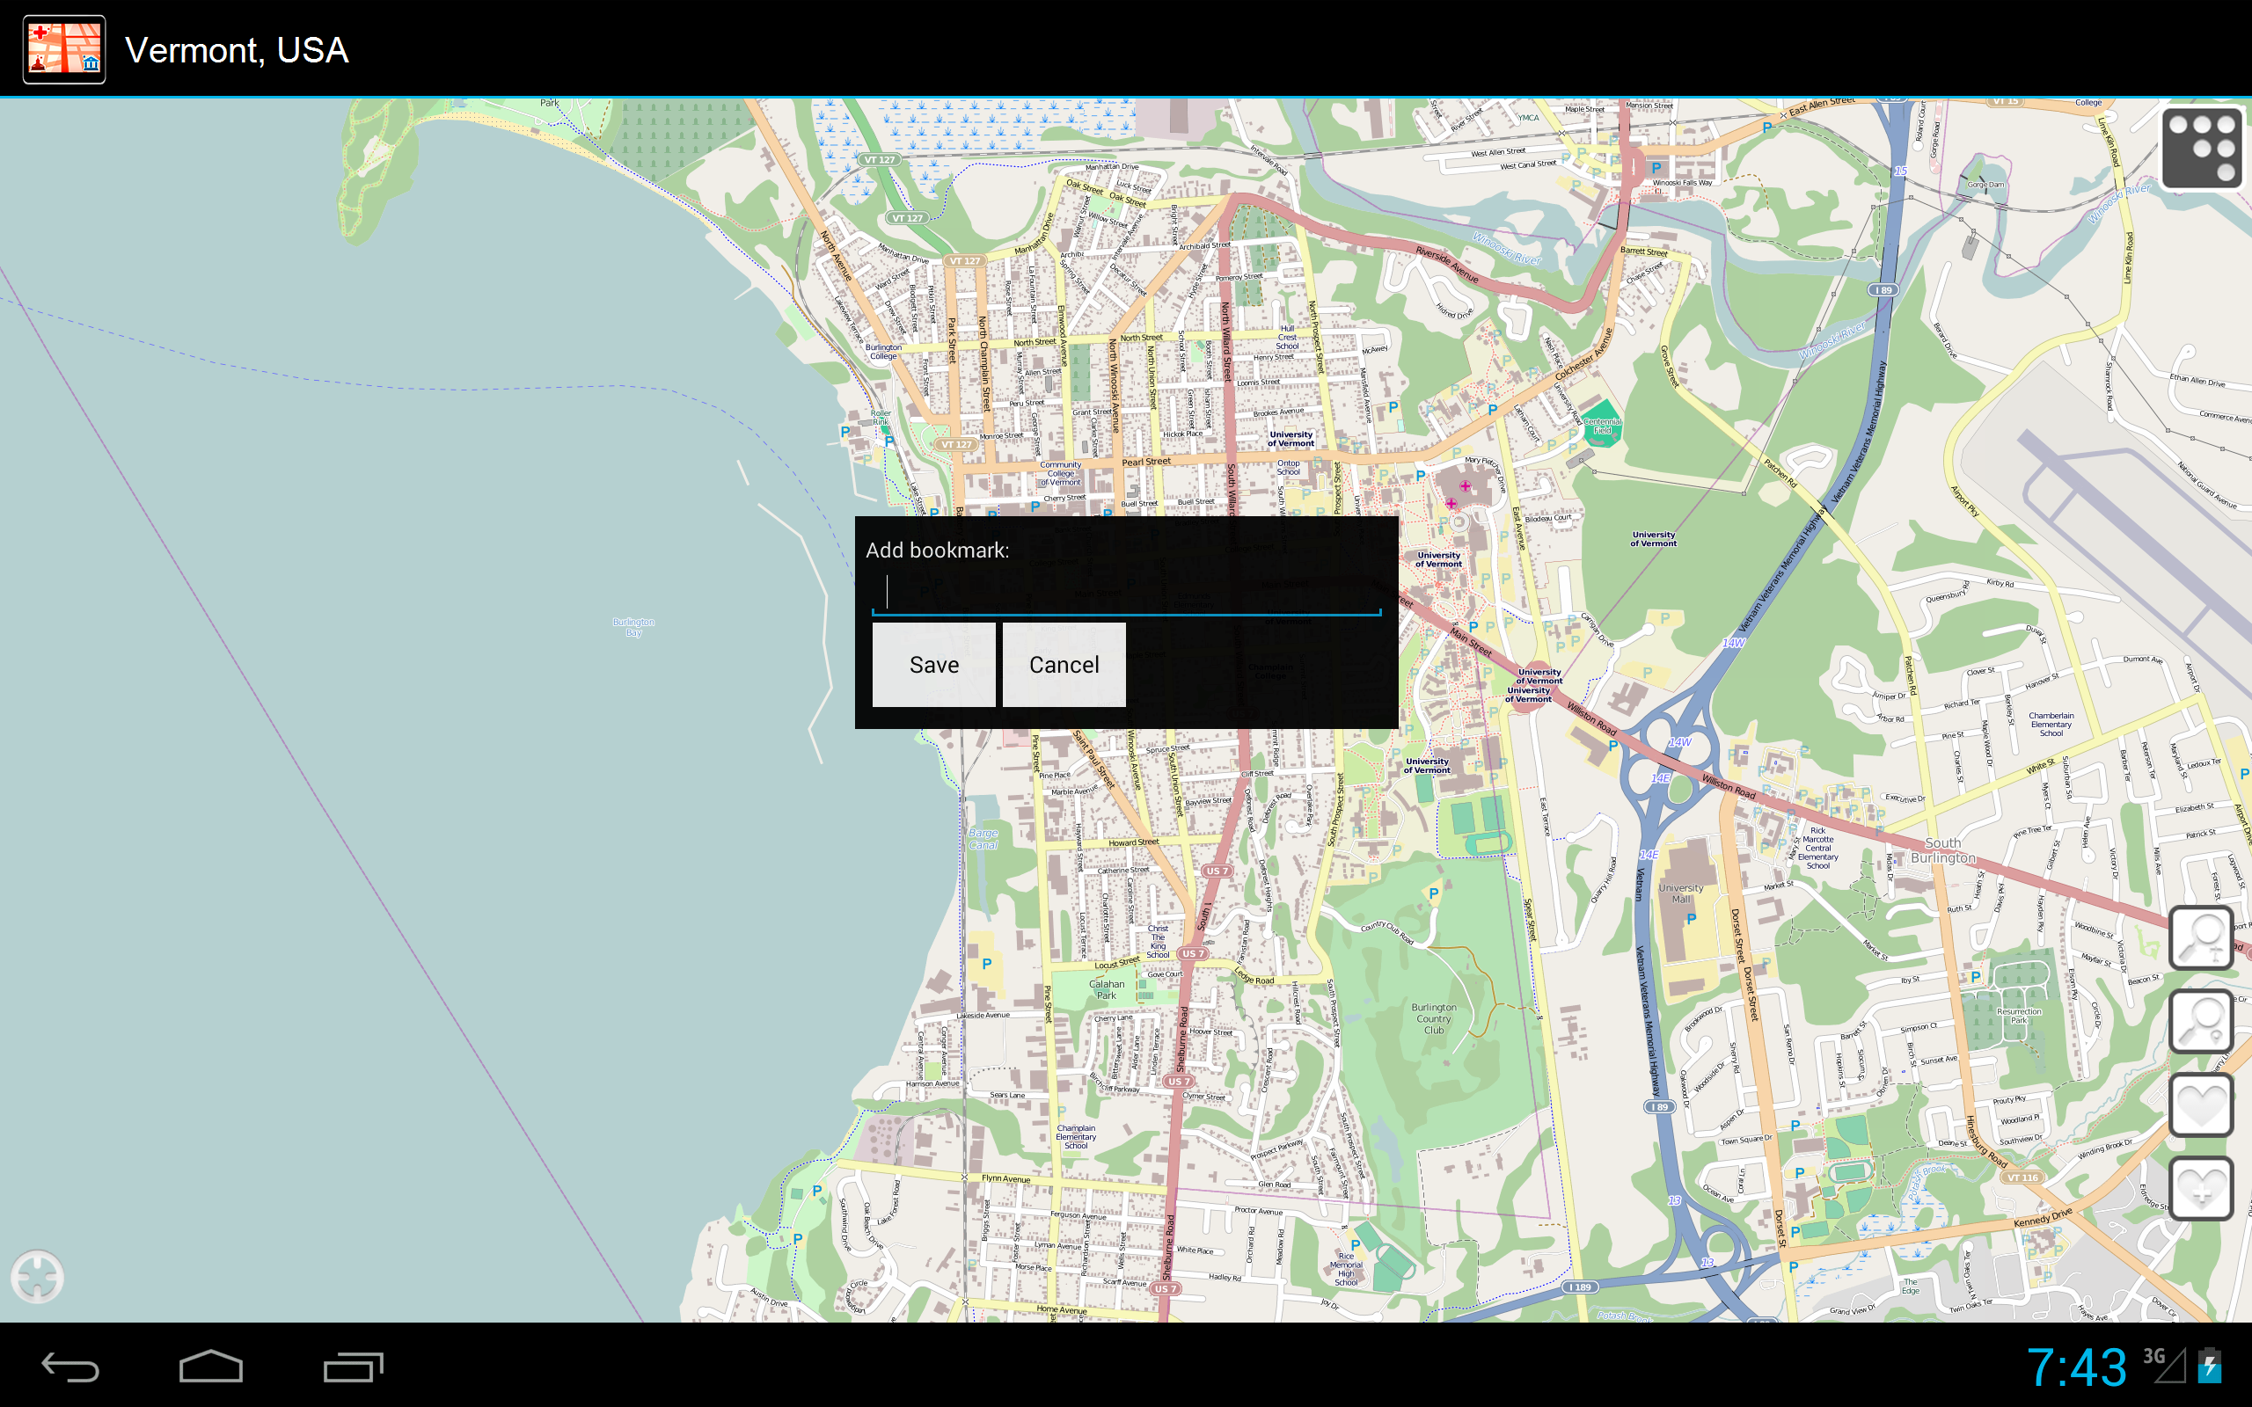
Task: Zoom in using the magnifier zoom-in icon
Action: pos(2202,937)
